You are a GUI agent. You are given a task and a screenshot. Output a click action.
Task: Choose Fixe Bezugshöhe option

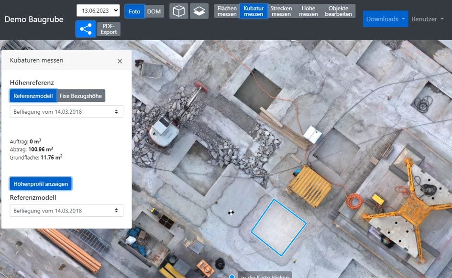[81, 96]
